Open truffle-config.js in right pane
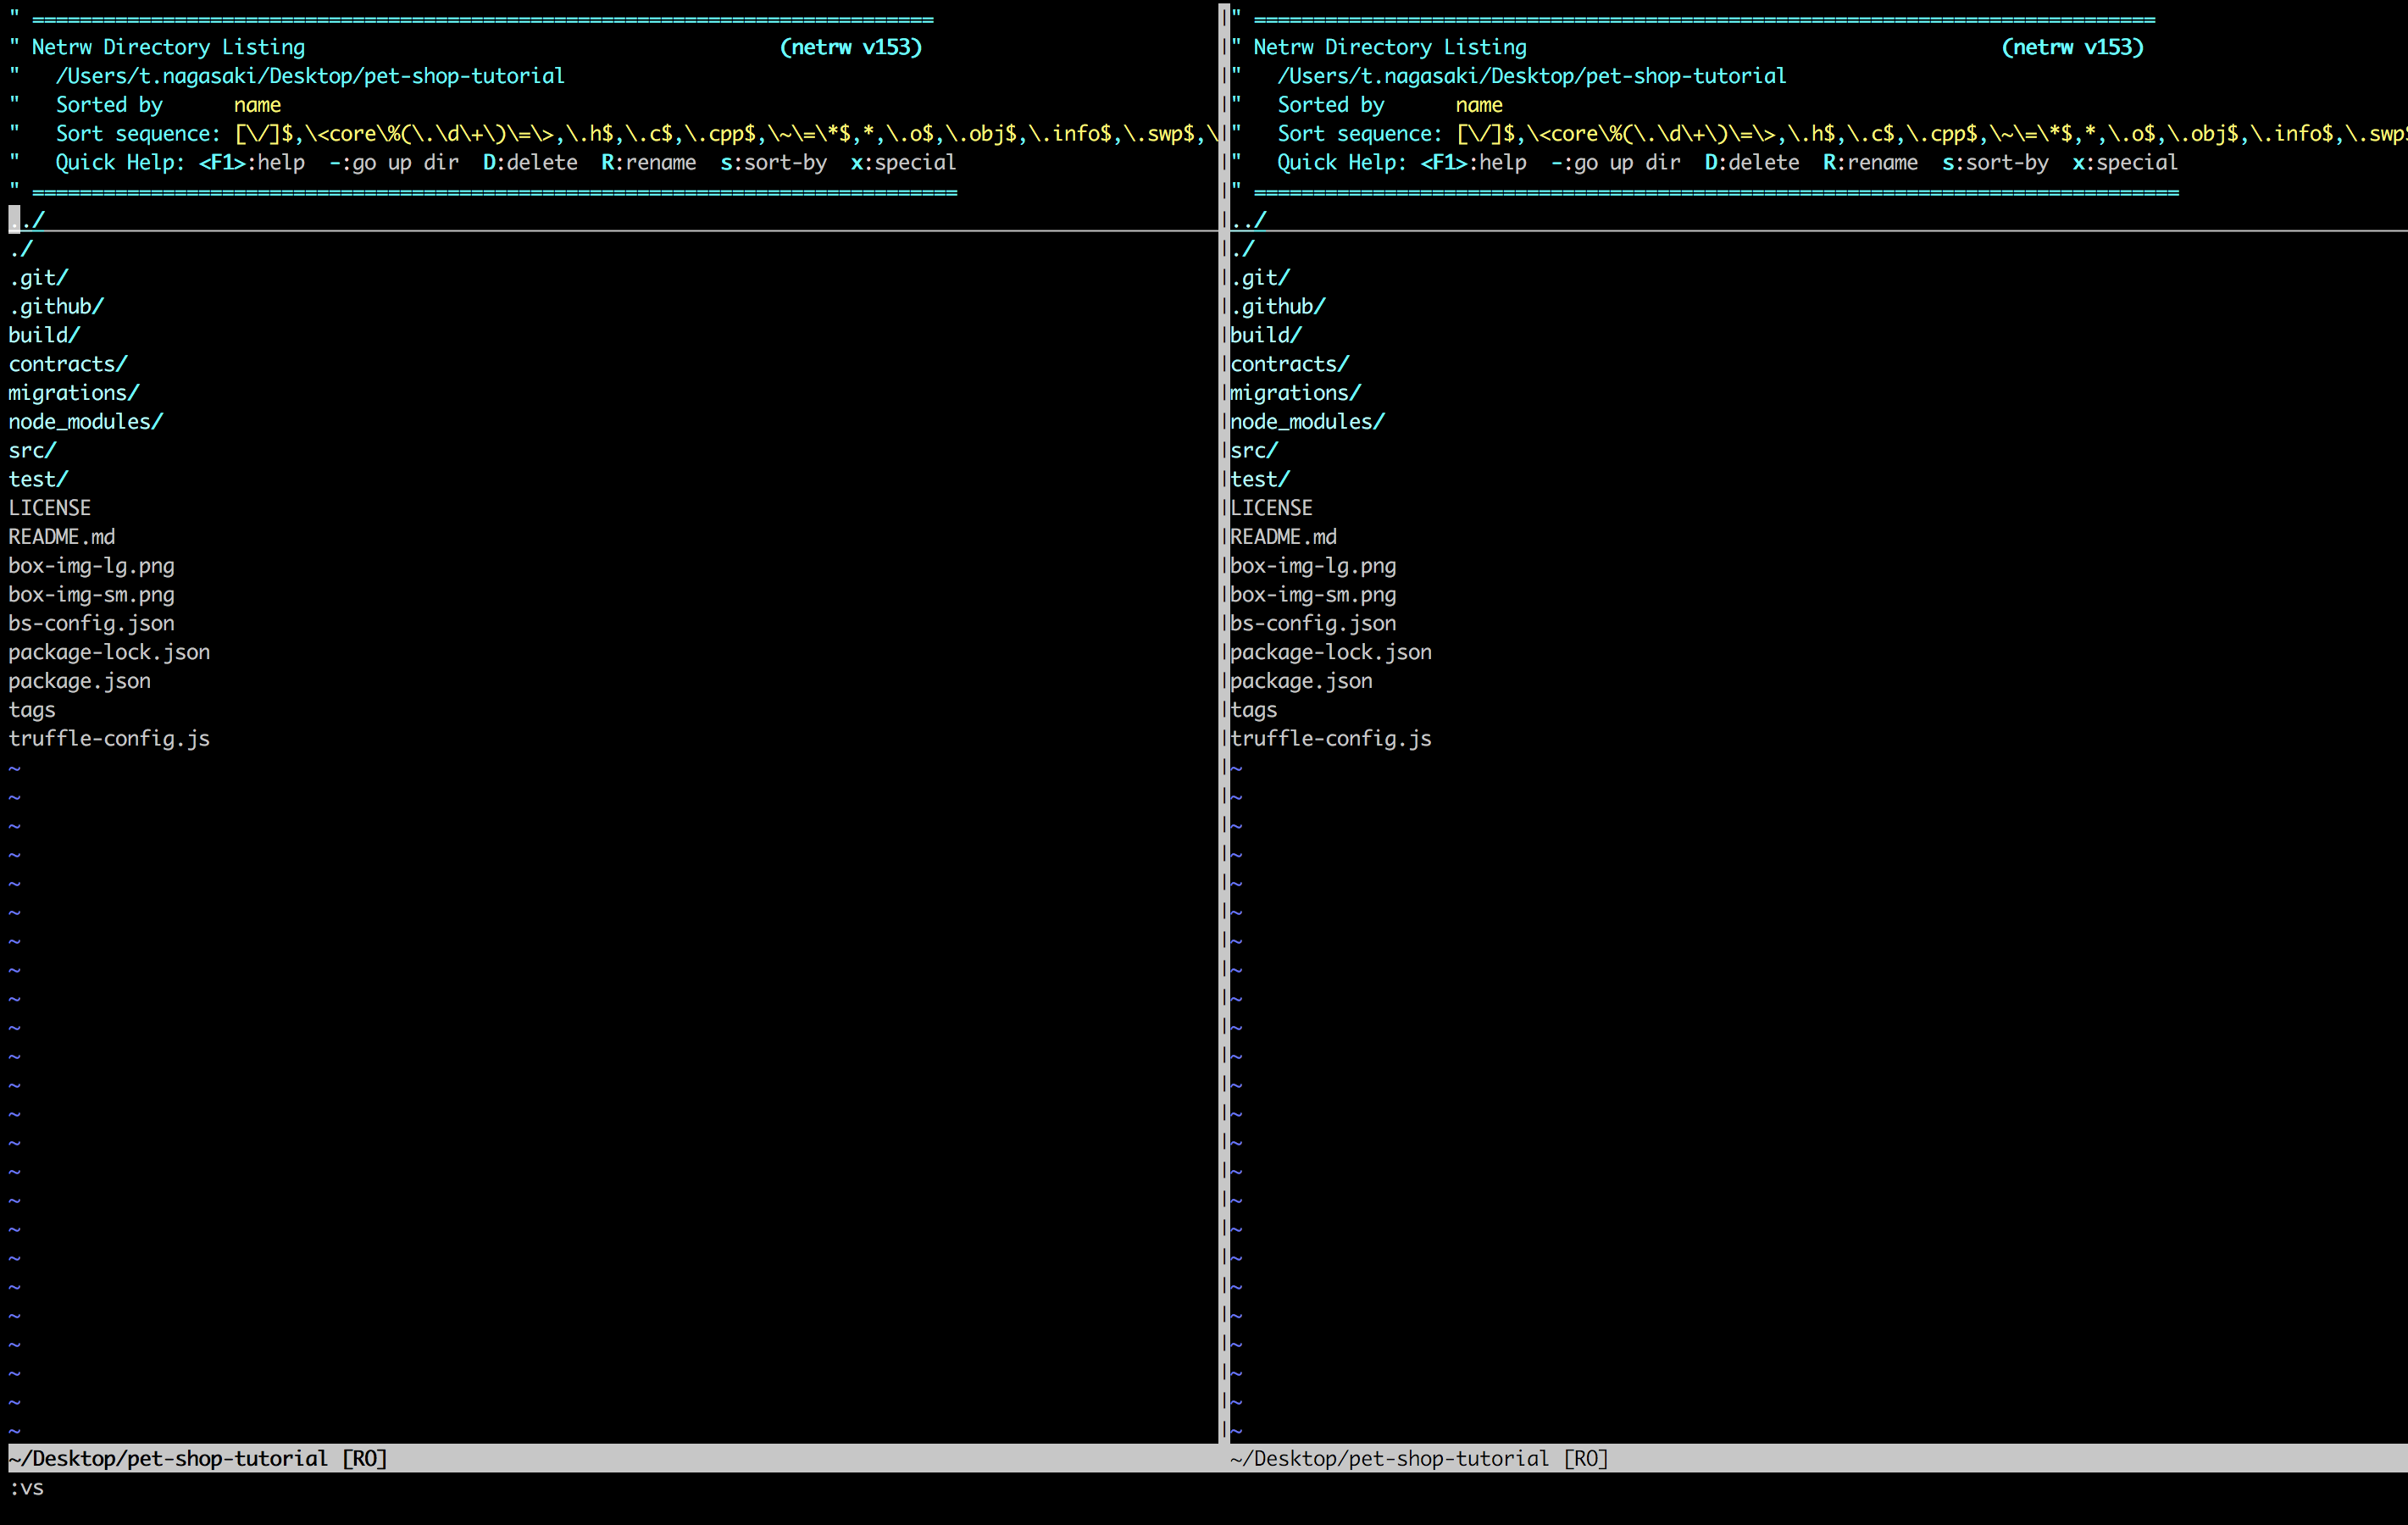This screenshot has height=1525, width=2408. (1331, 738)
